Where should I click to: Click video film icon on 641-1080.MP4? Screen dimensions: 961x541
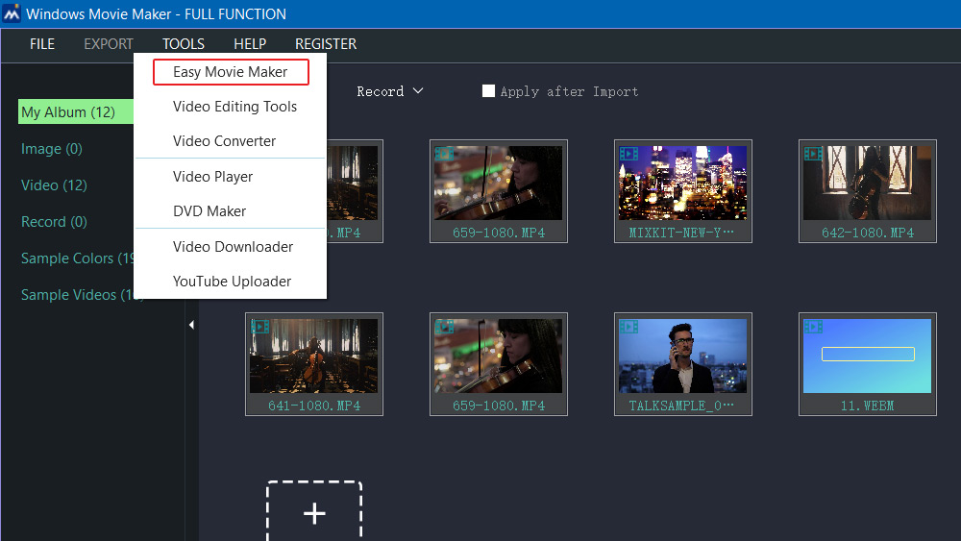point(259,327)
